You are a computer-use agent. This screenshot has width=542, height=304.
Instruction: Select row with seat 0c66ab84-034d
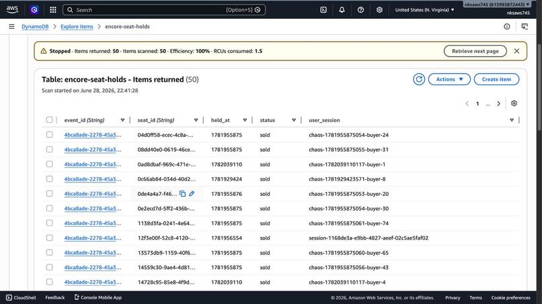click(x=50, y=179)
